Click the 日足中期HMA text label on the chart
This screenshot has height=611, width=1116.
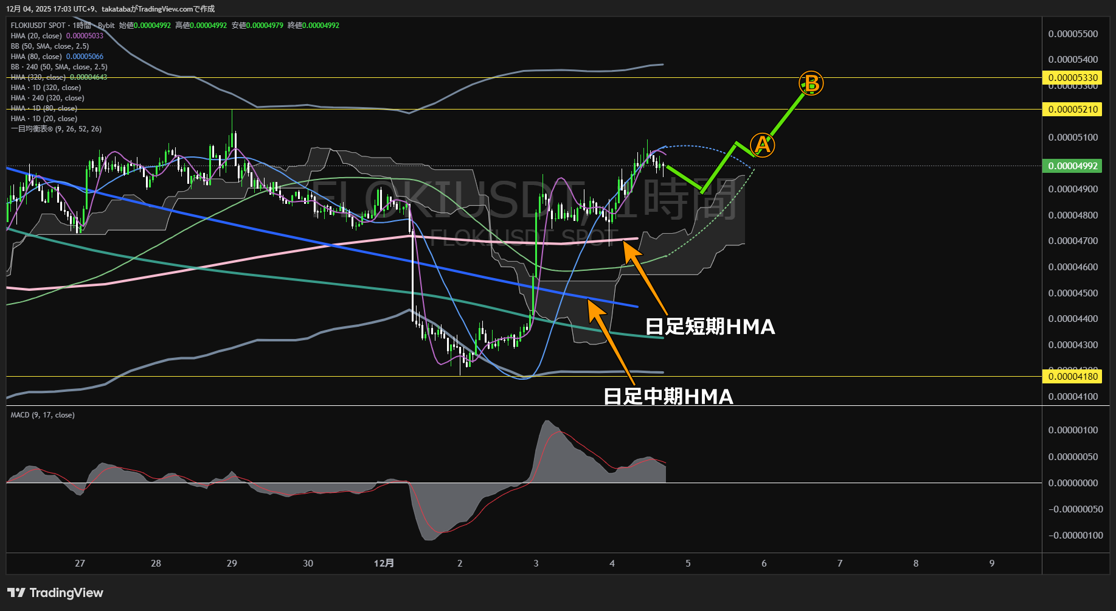668,397
